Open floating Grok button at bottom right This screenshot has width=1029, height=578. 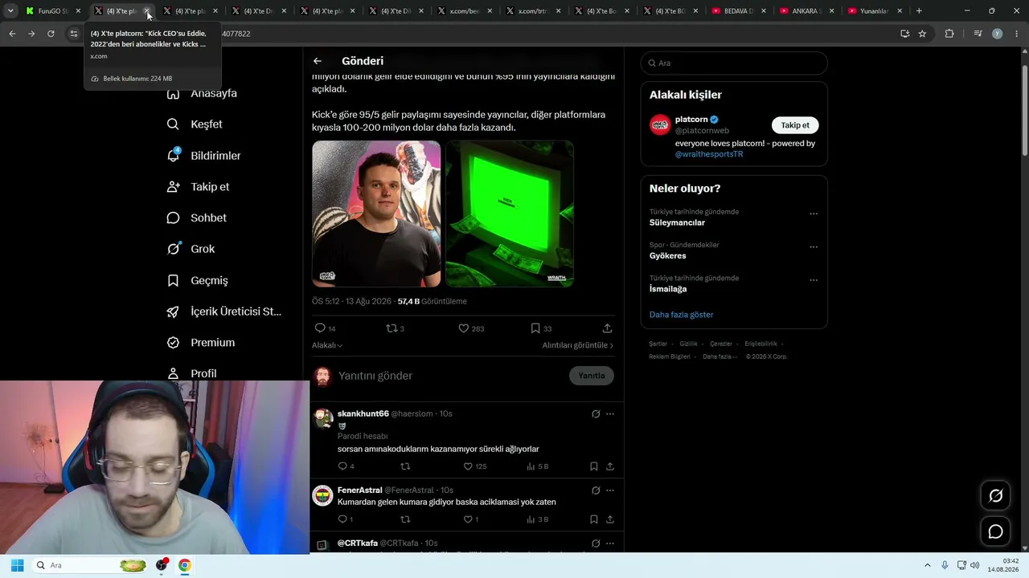(995, 496)
